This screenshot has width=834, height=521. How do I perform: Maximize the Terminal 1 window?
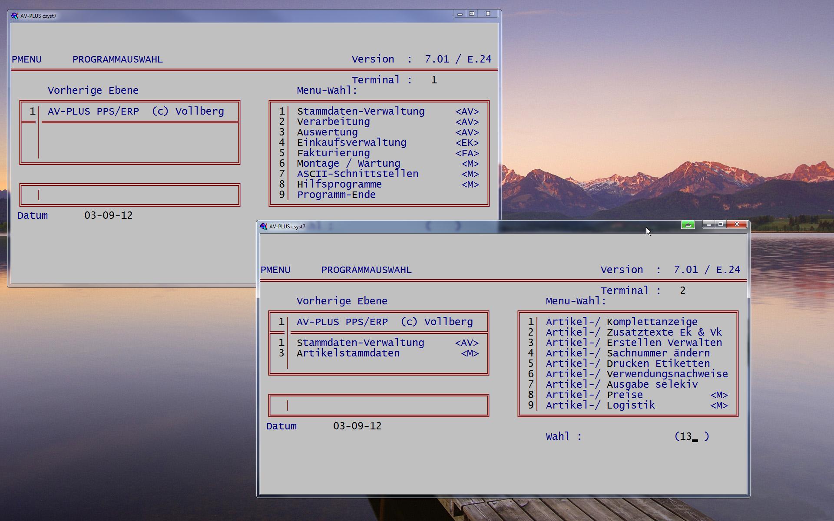472,14
